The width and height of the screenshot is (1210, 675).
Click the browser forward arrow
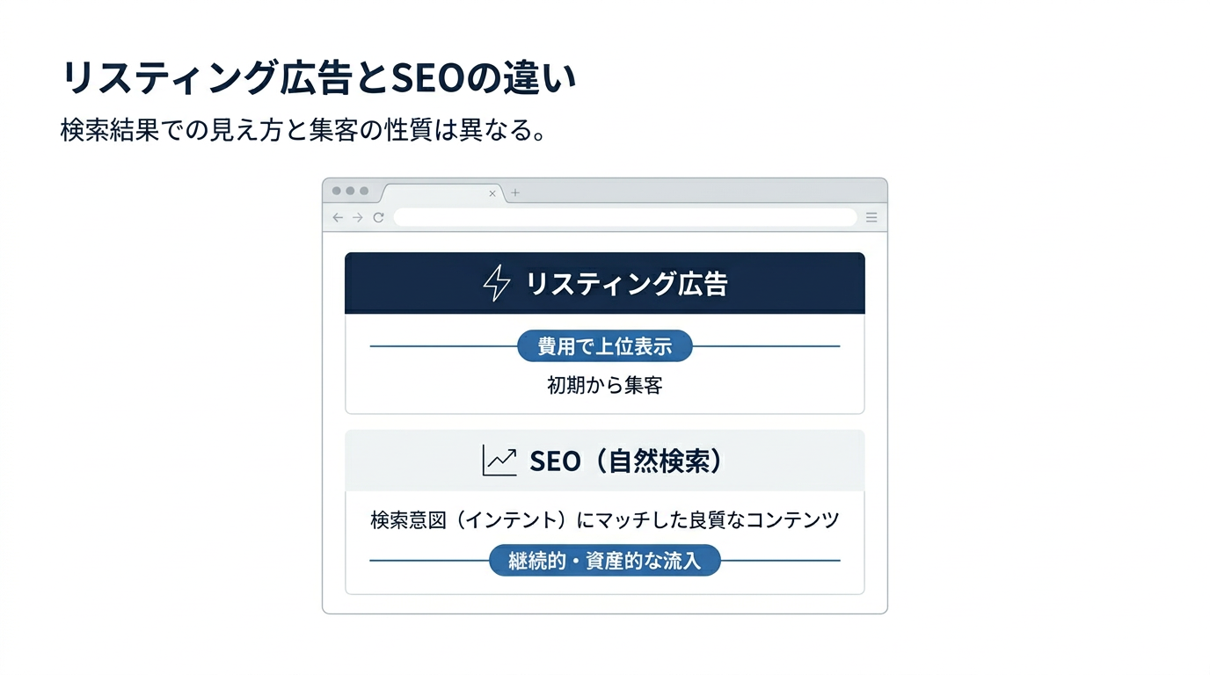point(358,218)
